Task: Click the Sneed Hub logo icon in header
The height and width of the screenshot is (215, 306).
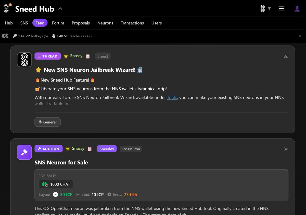Action: click(x=7, y=8)
